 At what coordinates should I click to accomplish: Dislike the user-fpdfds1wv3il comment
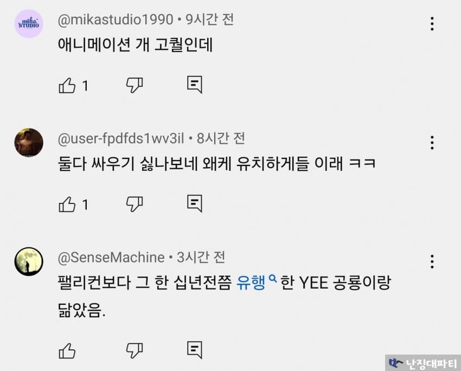click(134, 203)
